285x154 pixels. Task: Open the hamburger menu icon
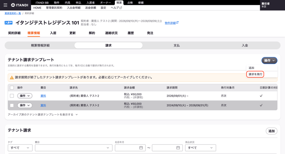[x=6, y=5]
